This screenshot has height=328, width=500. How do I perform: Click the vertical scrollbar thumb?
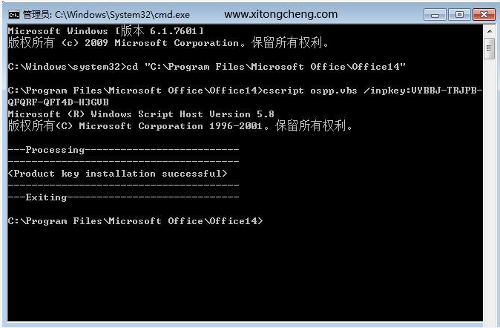(489, 47)
